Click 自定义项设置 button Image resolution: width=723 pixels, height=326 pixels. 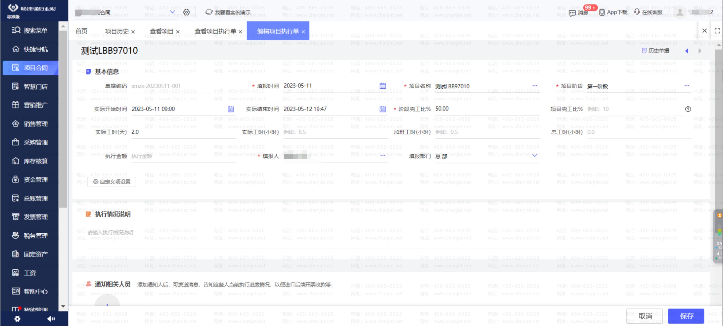click(112, 182)
